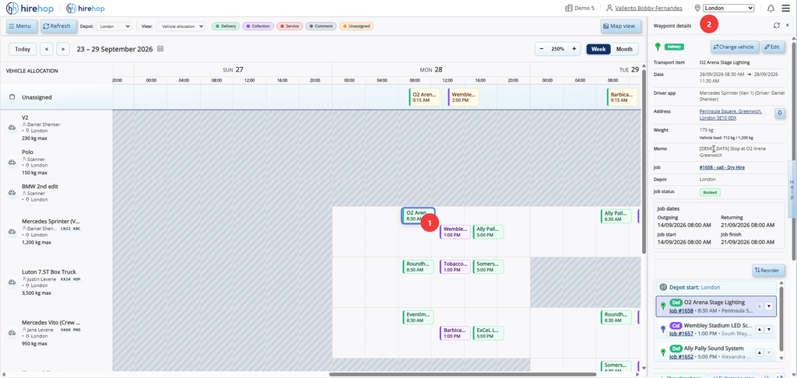Select Barbica... 1:00 PM event on Vito row
797x378 pixels.
click(455, 333)
